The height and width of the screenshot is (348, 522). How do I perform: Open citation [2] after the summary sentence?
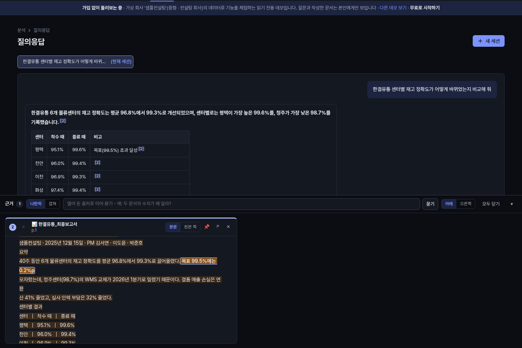click(x=63, y=121)
